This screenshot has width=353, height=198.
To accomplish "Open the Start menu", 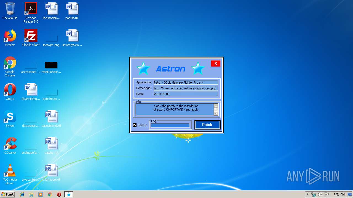I will coord(8,194).
